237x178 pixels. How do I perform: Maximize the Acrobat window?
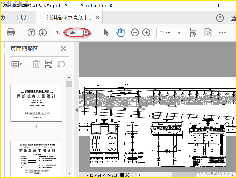click(220, 5)
